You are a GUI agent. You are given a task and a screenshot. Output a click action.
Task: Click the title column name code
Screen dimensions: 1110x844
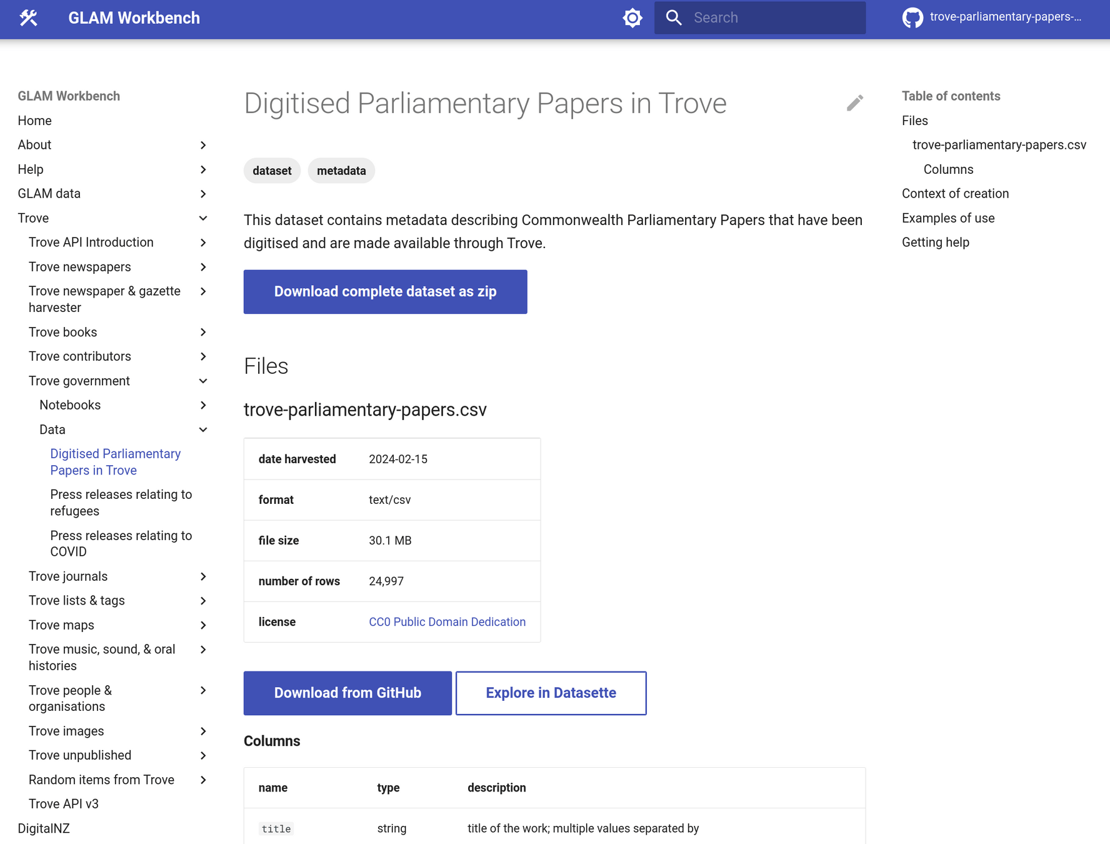point(276,829)
